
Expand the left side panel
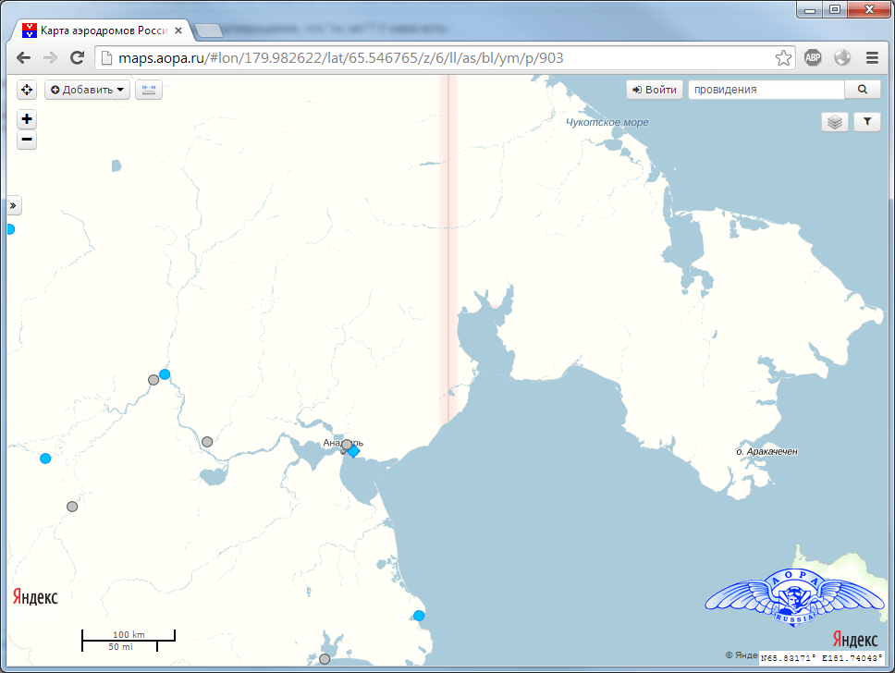tap(14, 205)
